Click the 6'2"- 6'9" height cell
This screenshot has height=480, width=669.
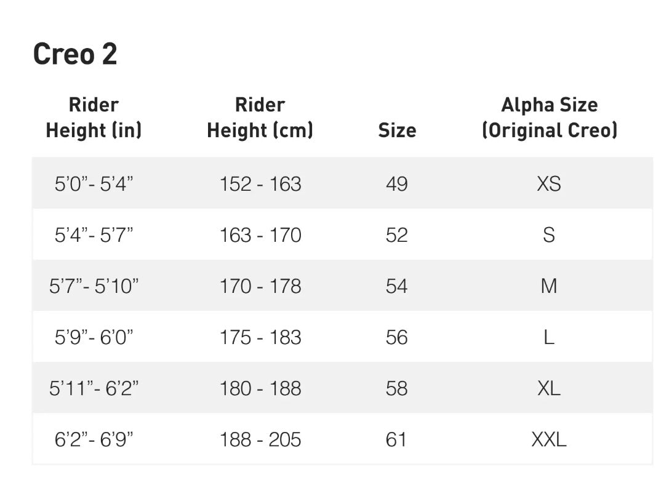point(94,439)
